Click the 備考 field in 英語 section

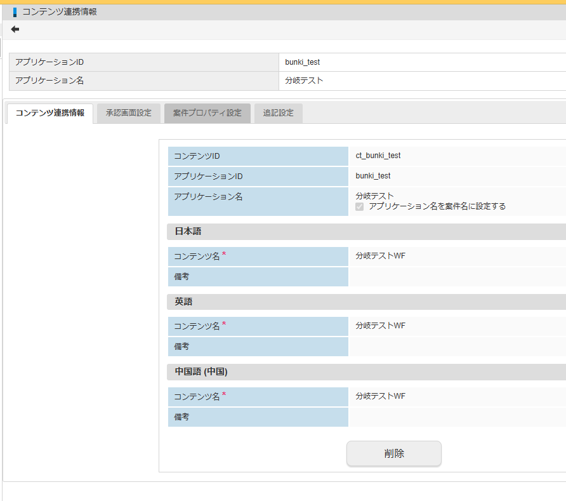pyautogui.click(x=457, y=347)
